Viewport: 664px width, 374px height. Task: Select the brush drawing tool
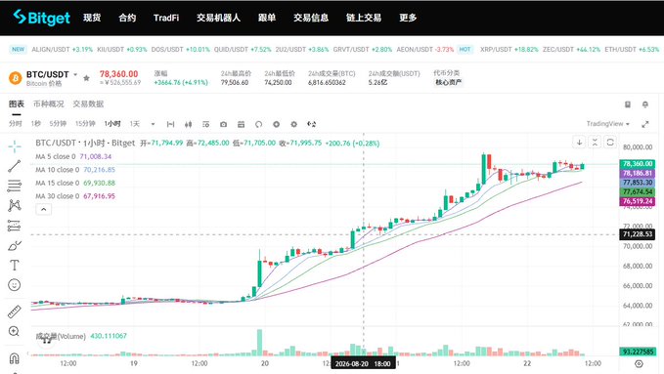point(15,245)
